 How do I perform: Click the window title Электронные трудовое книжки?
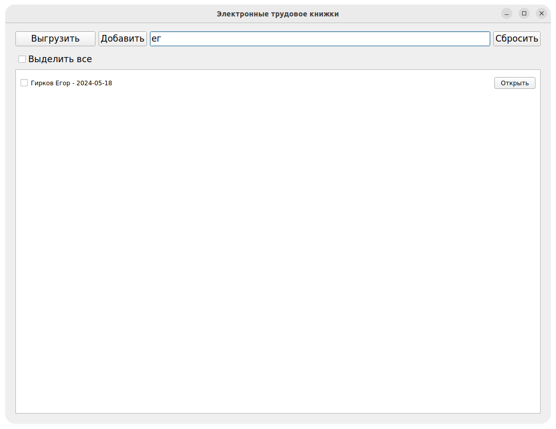click(x=277, y=14)
